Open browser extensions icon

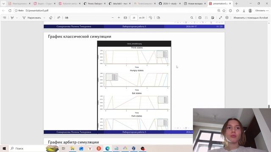pos(230,11)
